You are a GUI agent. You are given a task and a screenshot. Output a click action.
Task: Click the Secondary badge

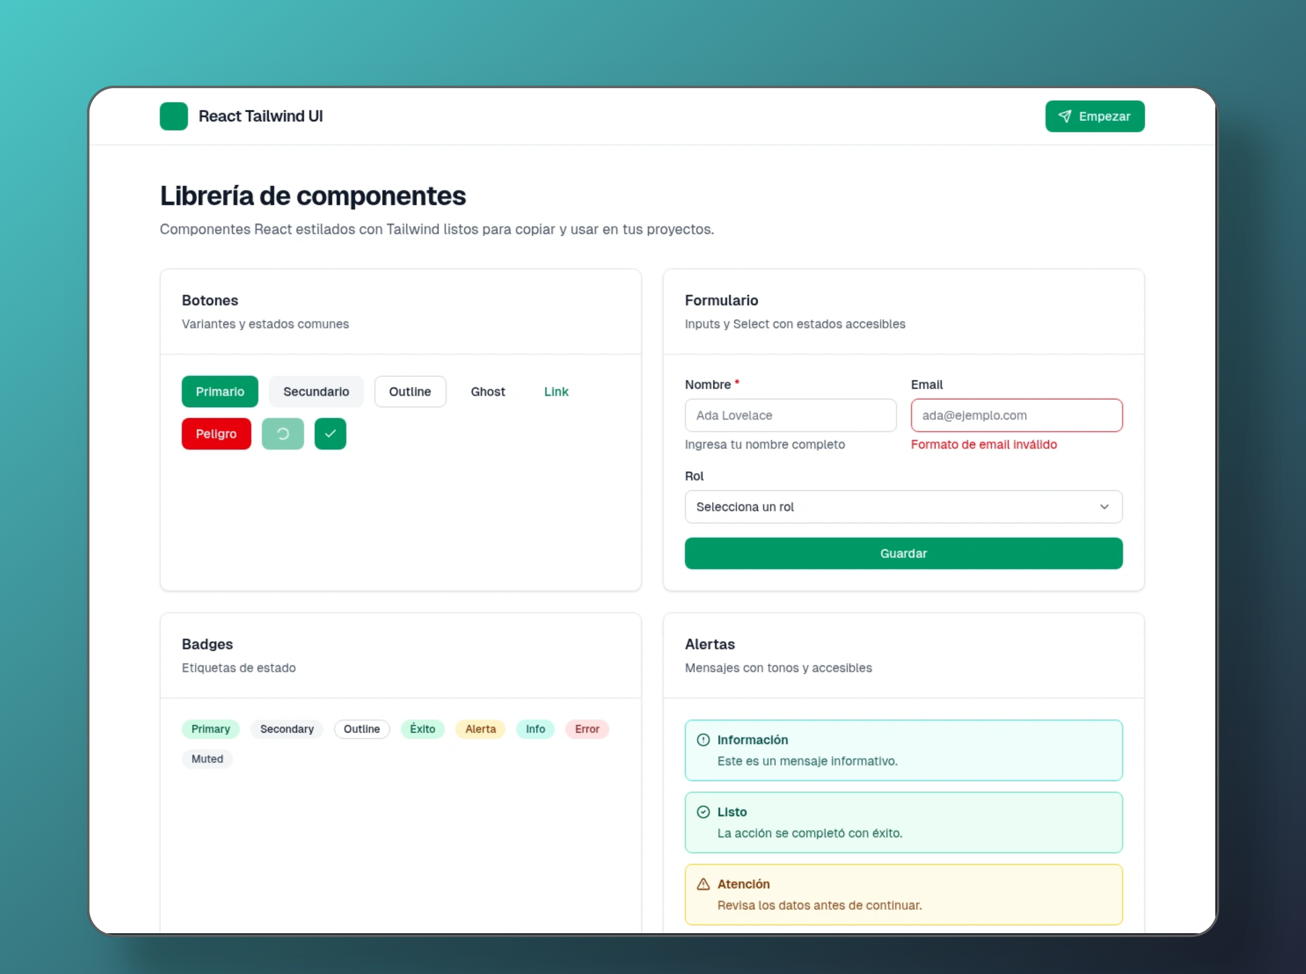click(x=287, y=729)
